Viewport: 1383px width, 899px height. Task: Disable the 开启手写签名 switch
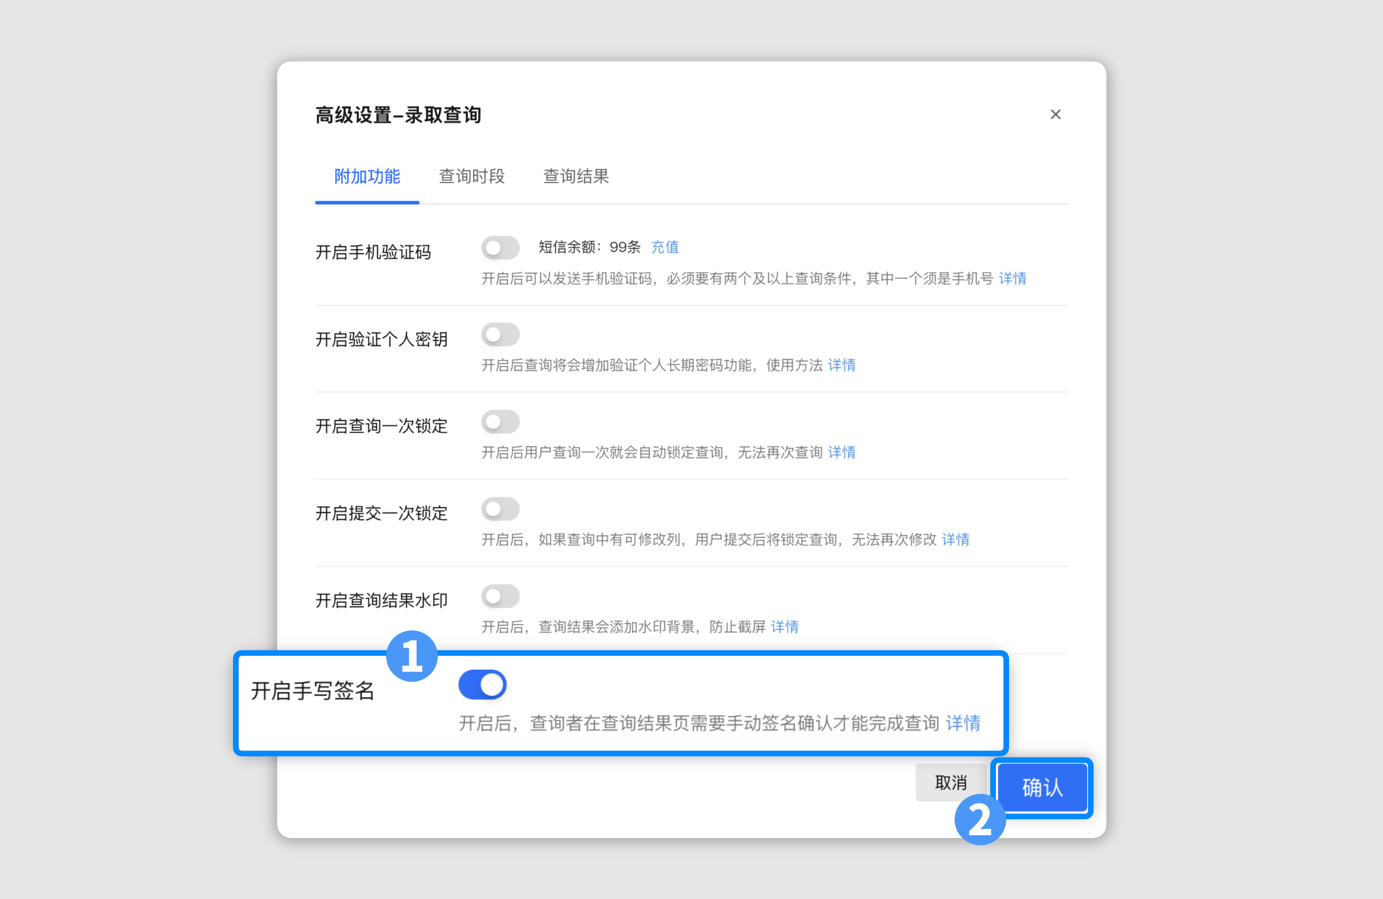(x=482, y=684)
